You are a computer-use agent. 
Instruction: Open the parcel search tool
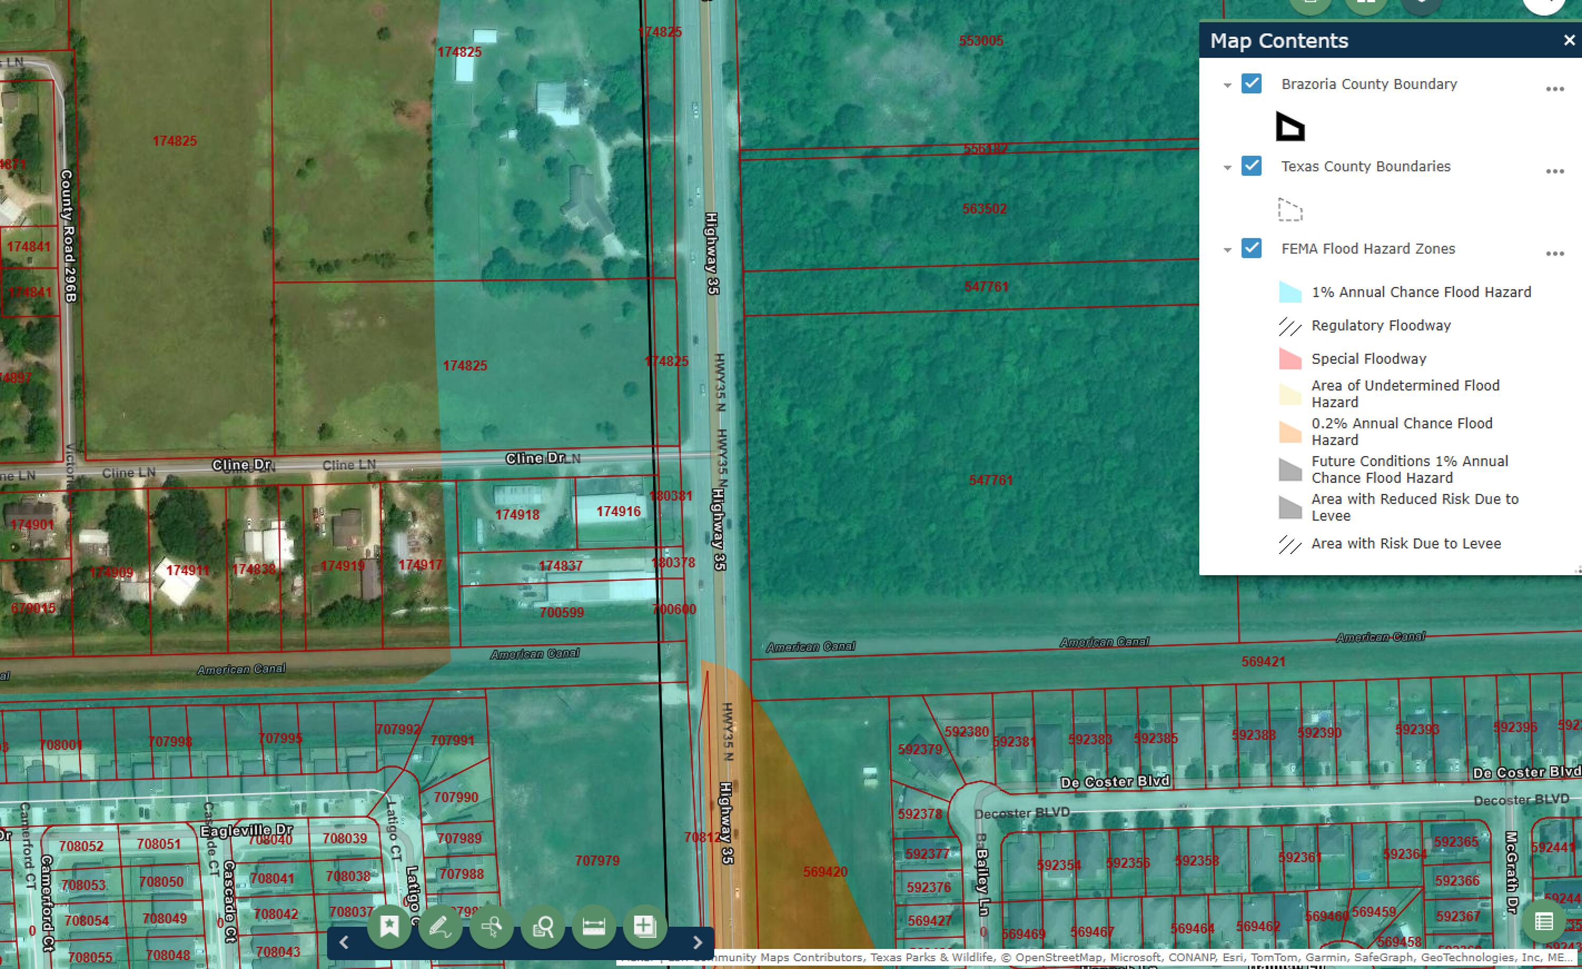coord(543,927)
